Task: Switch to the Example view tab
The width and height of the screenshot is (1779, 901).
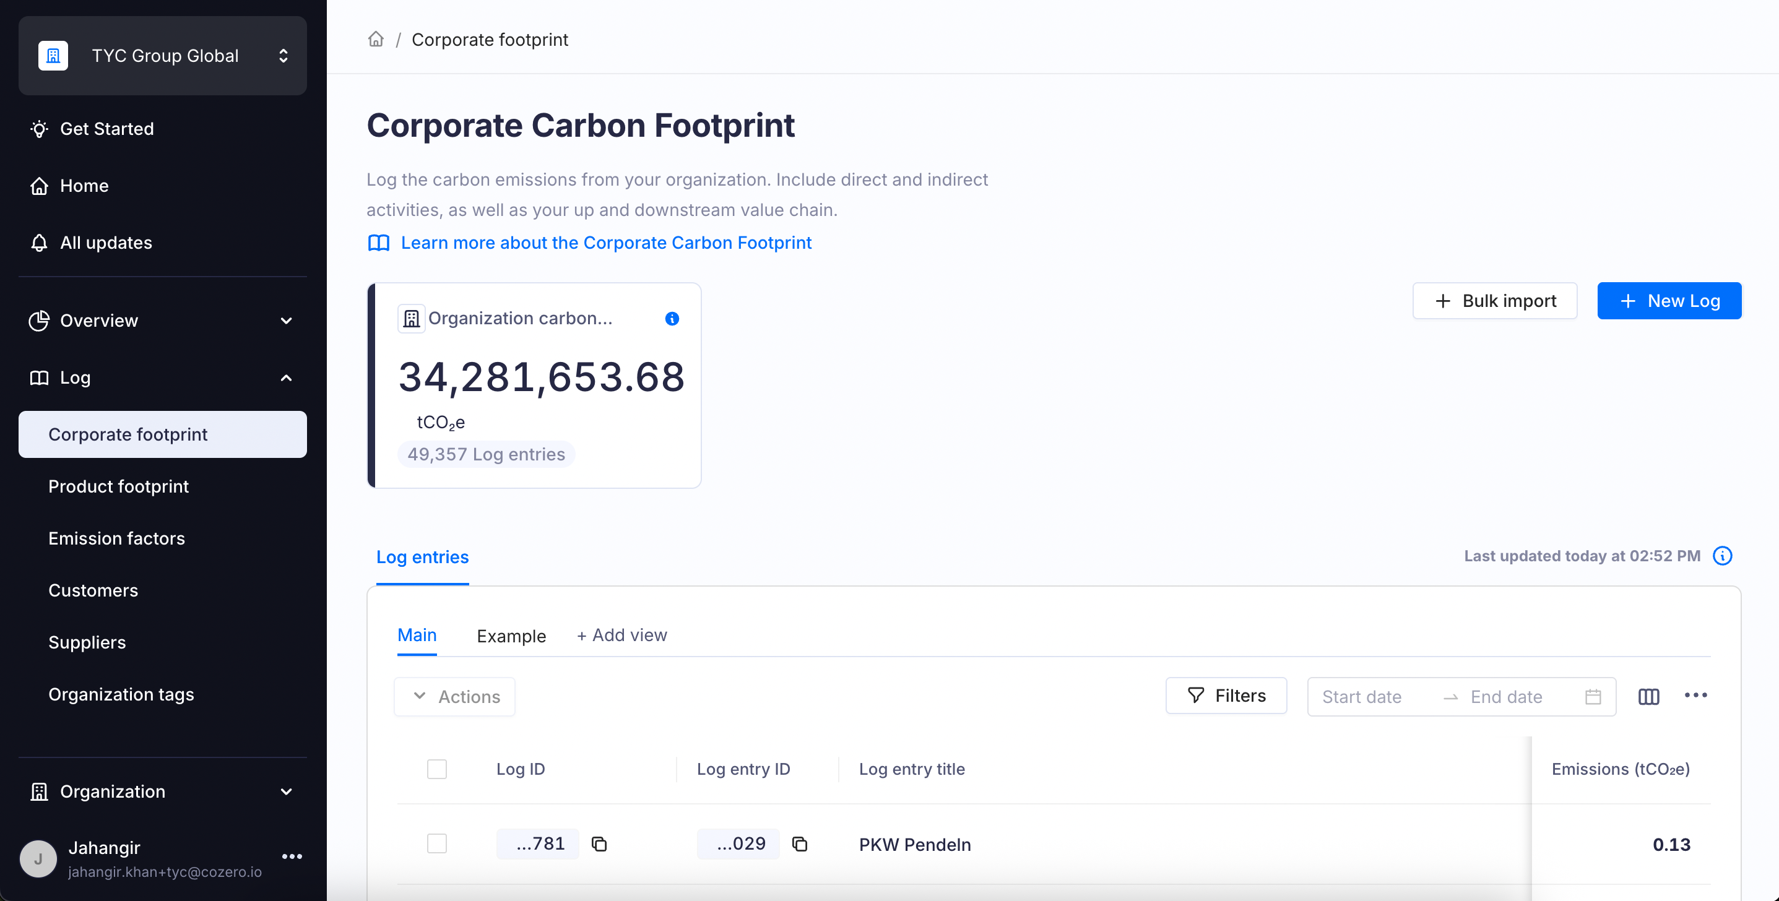Action: click(511, 636)
